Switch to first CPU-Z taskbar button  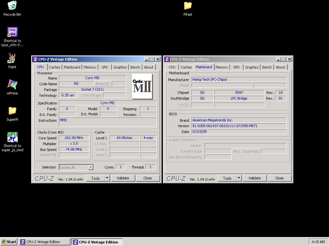click(45, 242)
